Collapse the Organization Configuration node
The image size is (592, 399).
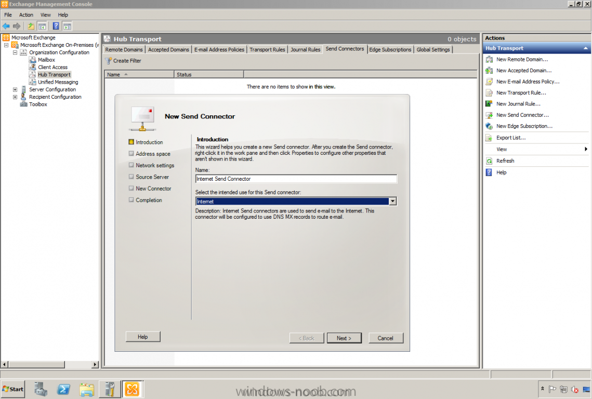click(15, 52)
